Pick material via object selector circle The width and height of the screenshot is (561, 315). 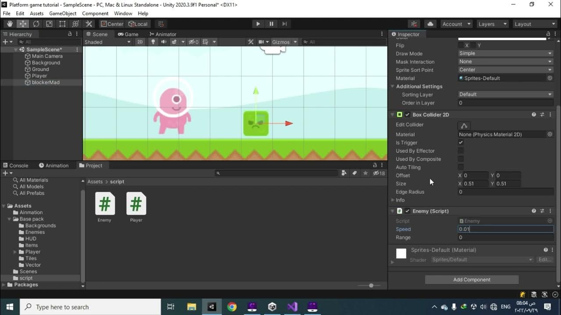pos(550,78)
